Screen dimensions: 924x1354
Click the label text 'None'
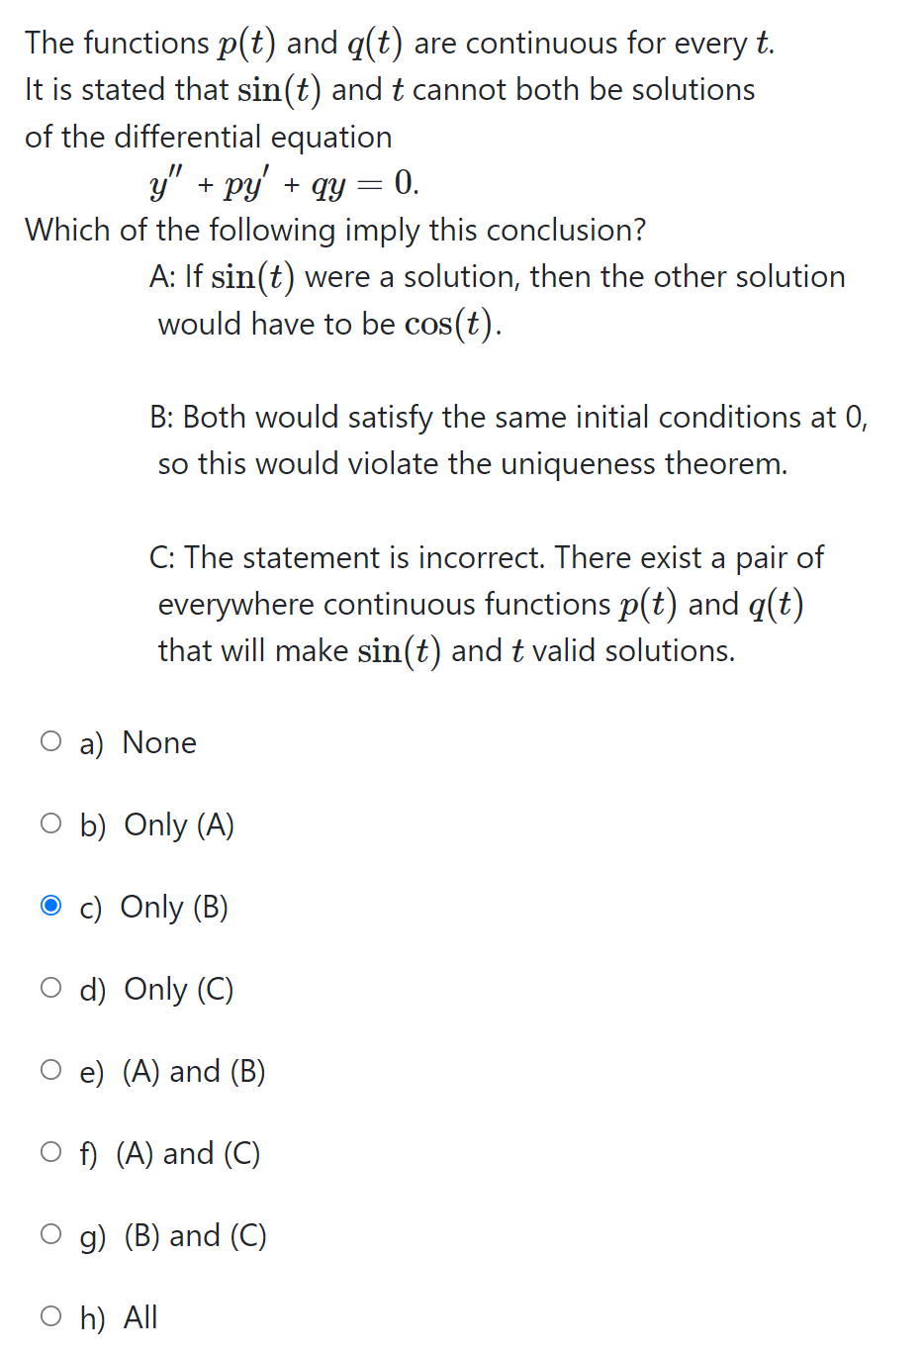(158, 742)
